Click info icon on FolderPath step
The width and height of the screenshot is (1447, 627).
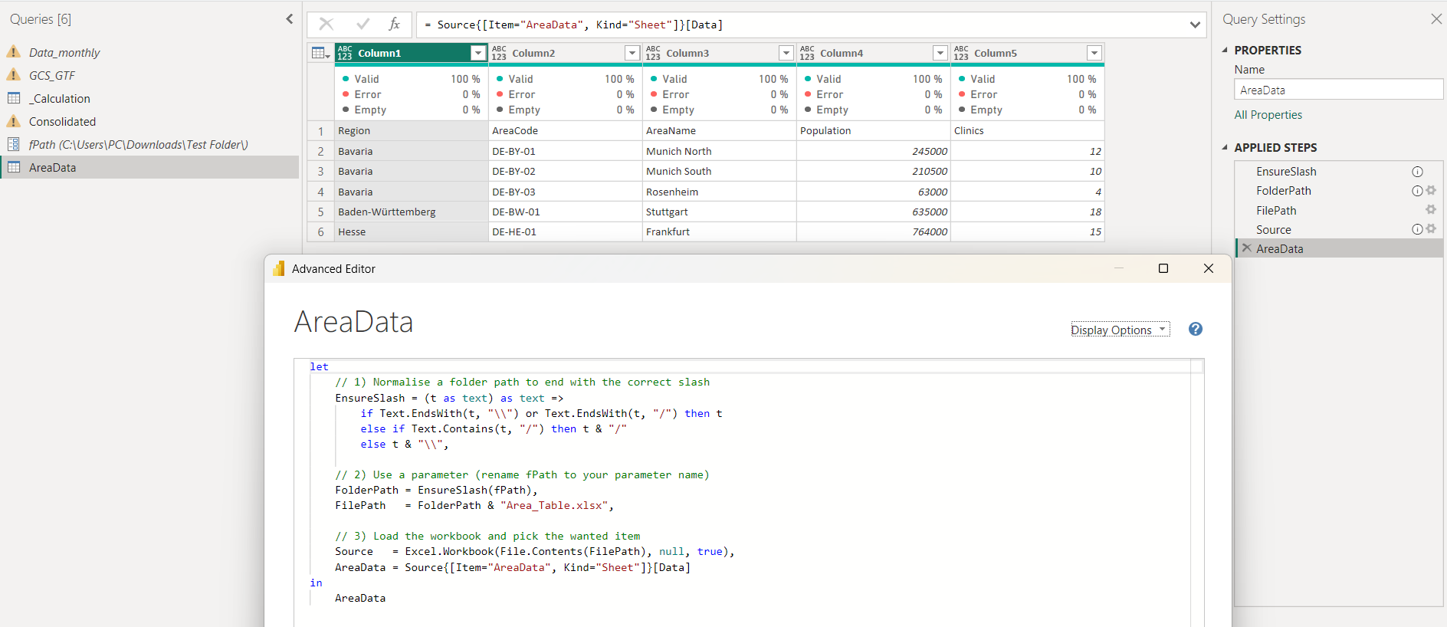(x=1417, y=191)
